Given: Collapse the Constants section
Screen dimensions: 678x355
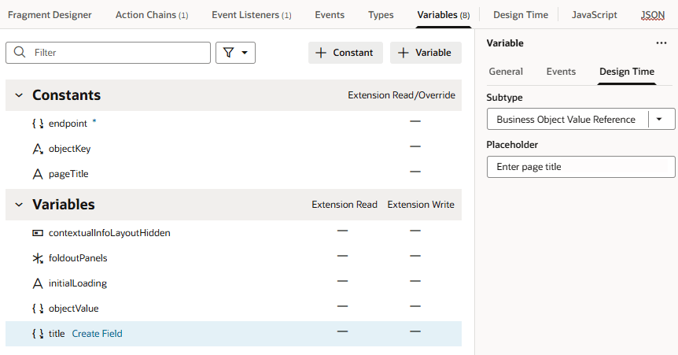Looking at the screenshot, I should point(19,95).
